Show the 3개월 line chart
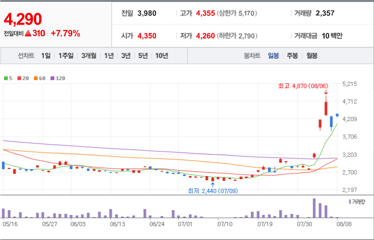The image size is (374, 240). tap(89, 55)
